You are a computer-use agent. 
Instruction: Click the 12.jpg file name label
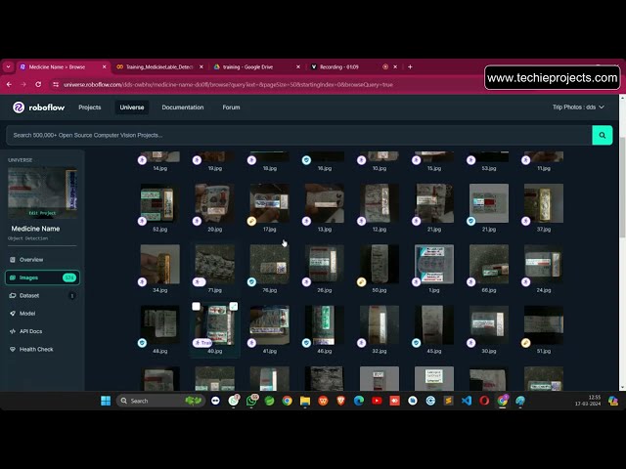click(x=380, y=230)
